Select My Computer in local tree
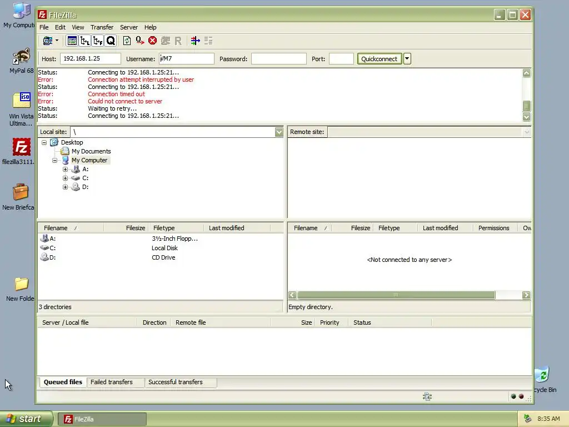Image resolution: width=569 pixels, height=427 pixels. pyautogui.click(x=89, y=160)
